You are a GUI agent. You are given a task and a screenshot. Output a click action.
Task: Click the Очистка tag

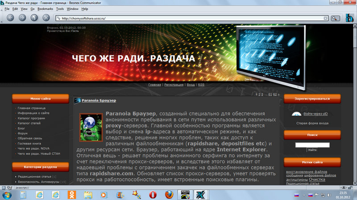click(x=317, y=180)
